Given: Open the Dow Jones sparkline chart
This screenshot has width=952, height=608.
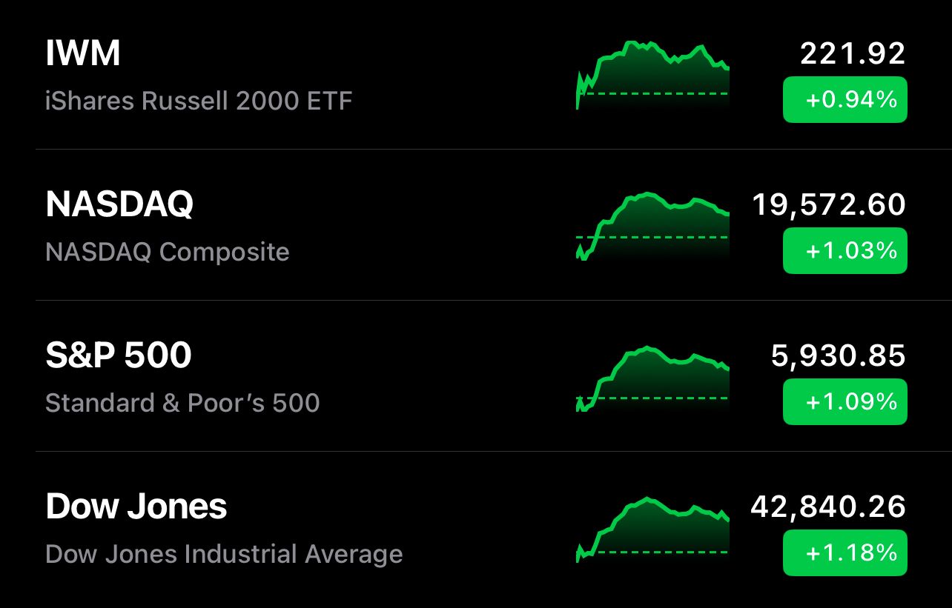Looking at the screenshot, I should click(652, 530).
